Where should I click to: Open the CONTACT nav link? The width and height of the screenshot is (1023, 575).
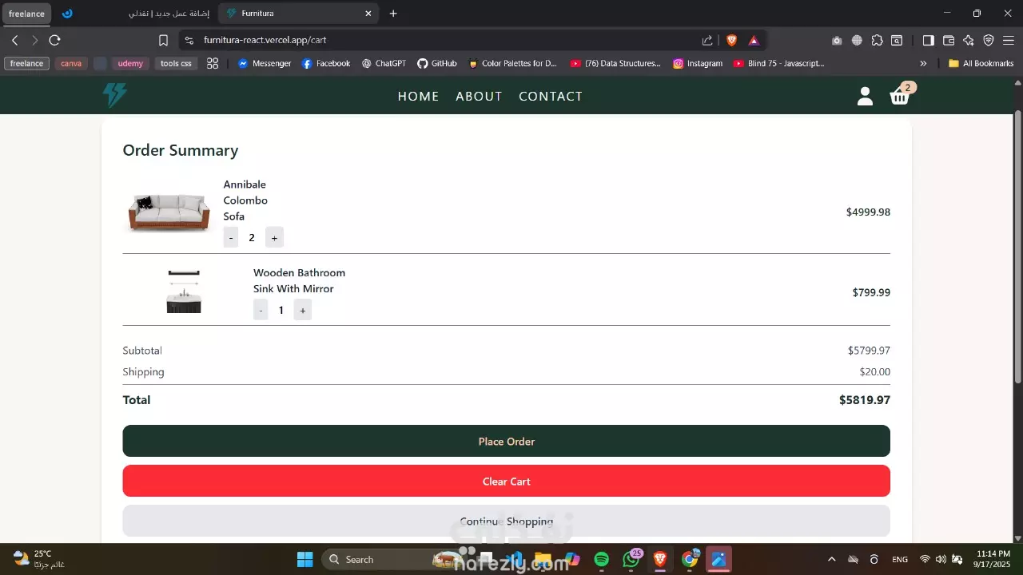click(x=551, y=96)
